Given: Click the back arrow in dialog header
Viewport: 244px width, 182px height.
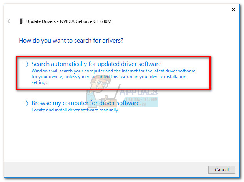Looking at the screenshot, I should [x=10, y=21].
